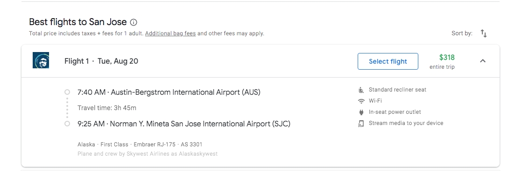Click the stream media cast icon

coord(361,123)
